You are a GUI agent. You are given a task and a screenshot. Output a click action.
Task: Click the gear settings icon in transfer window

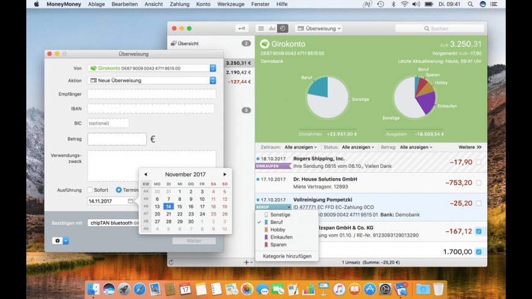point(57,241)
